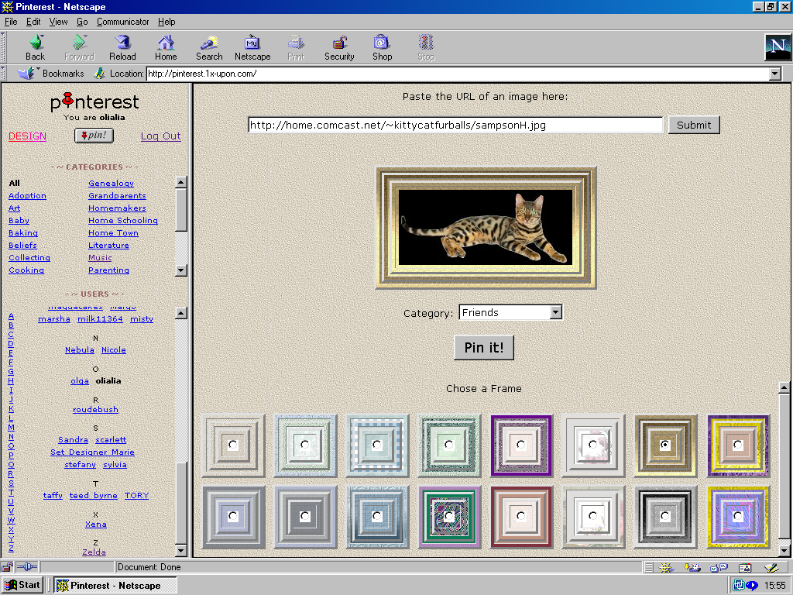Select the purple frame radio button
The width and height of the screenshot is (793, 595).
(x=520, y=445)
